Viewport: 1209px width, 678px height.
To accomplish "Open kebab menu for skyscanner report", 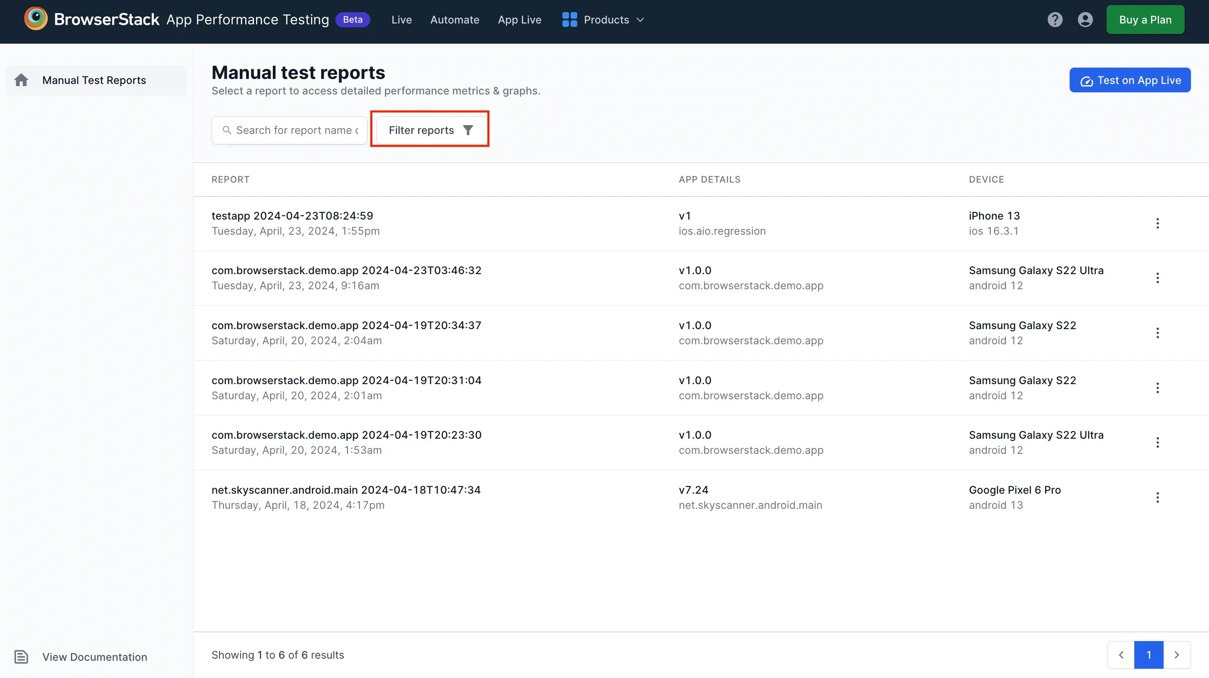I will click(1157, 497).
